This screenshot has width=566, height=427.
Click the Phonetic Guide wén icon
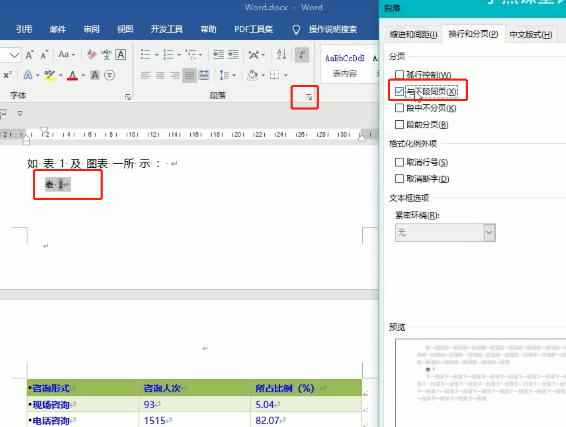106,55
